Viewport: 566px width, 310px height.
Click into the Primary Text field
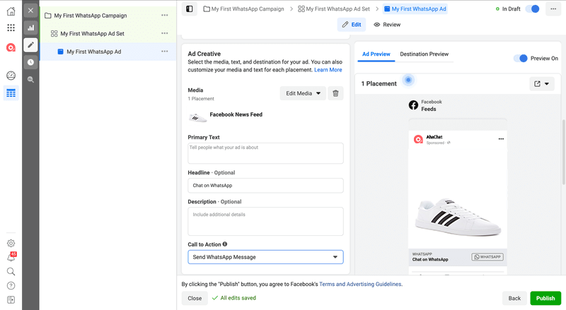pos(266,153)
